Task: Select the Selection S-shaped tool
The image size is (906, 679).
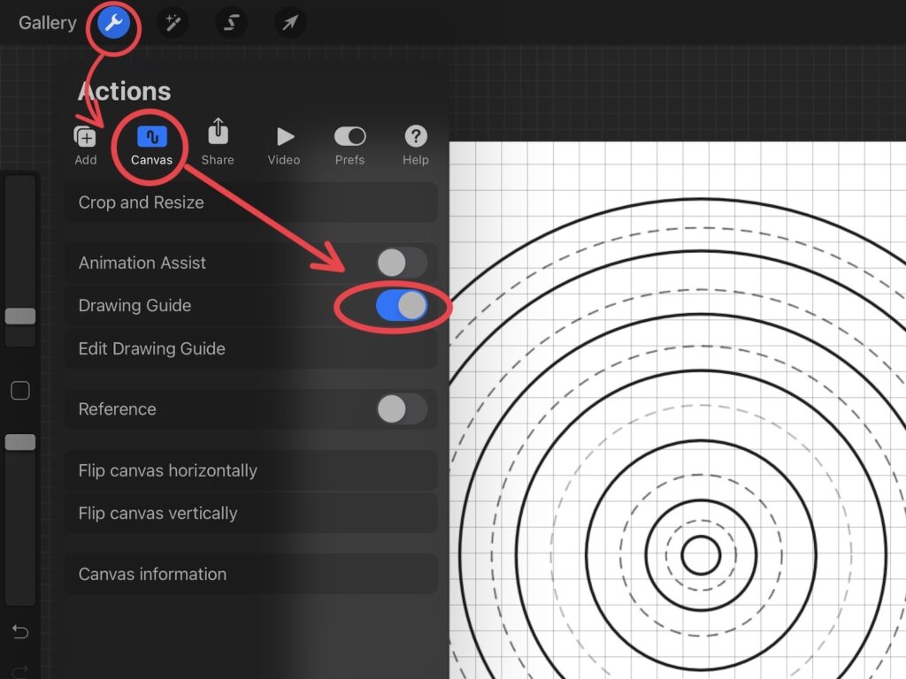Action: click(231, 23)
